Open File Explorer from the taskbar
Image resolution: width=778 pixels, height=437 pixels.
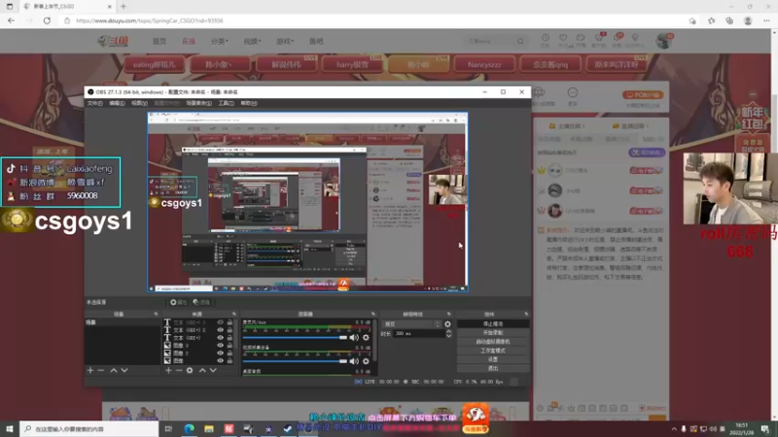[x=209, y=429]
